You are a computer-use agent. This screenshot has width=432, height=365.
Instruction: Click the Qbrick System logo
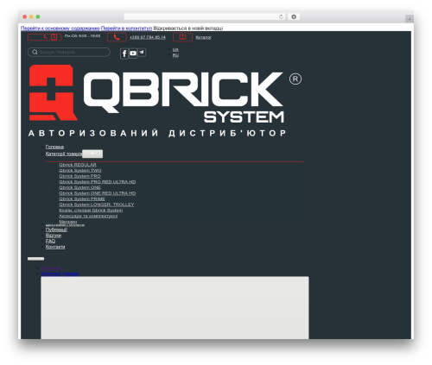pyautogui.click(x=165, y=101)
